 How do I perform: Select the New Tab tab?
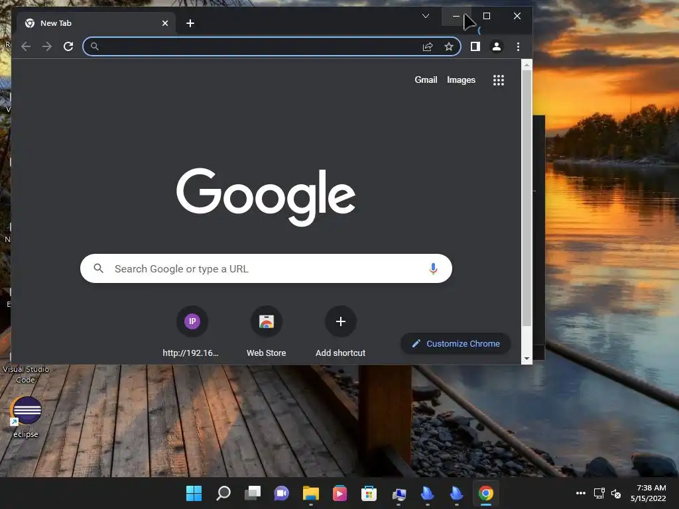(96, 23)
